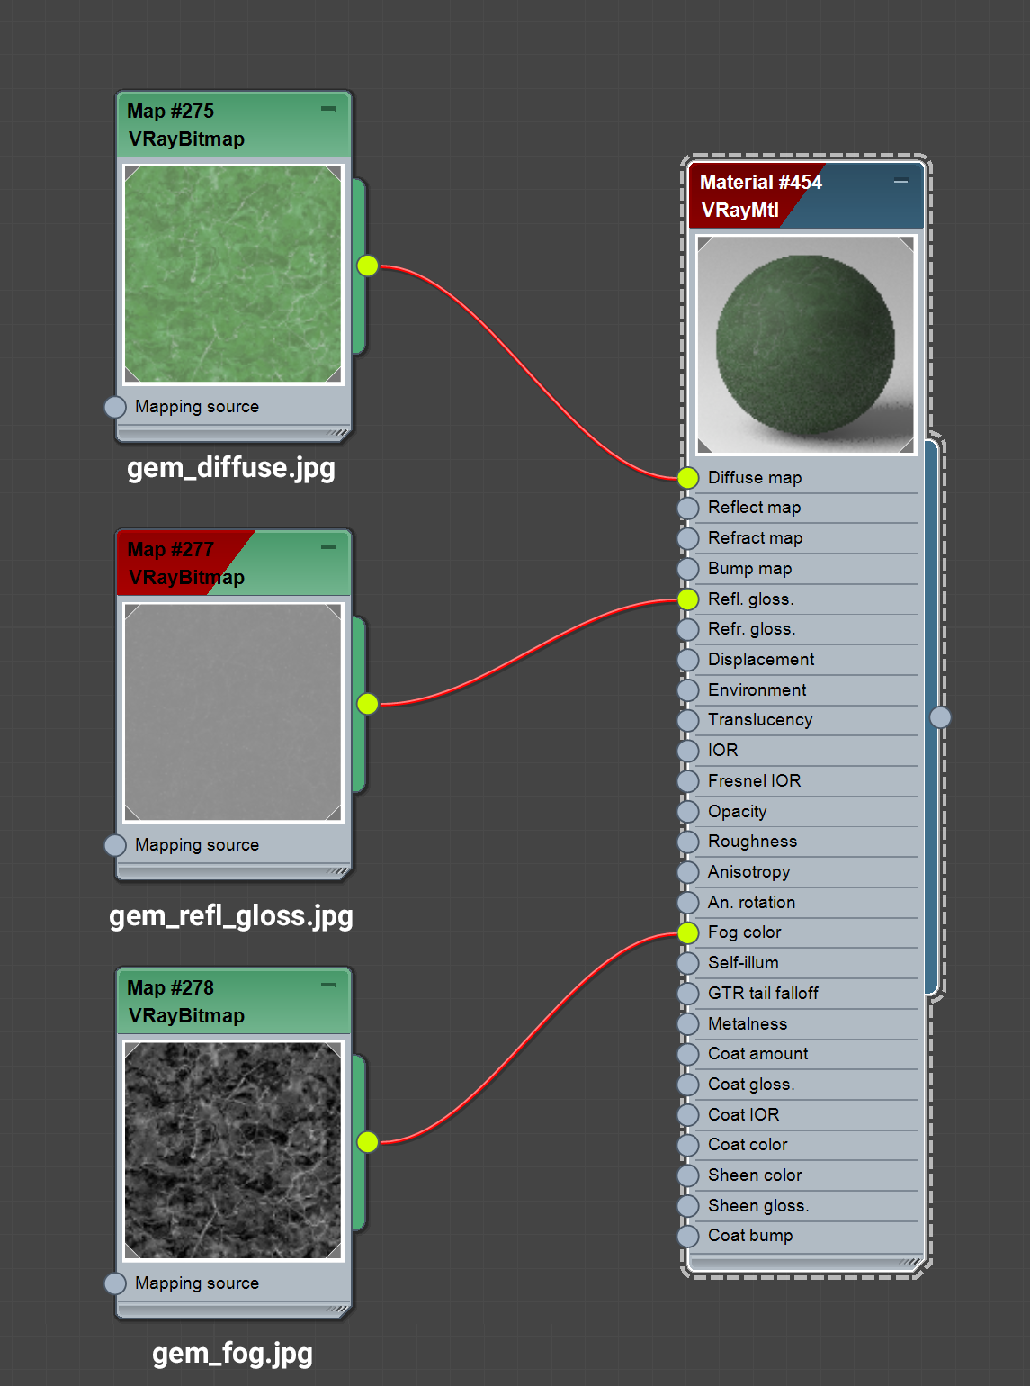Collapse the Map #275 node

pyautogui.click(x=330, y=108)
